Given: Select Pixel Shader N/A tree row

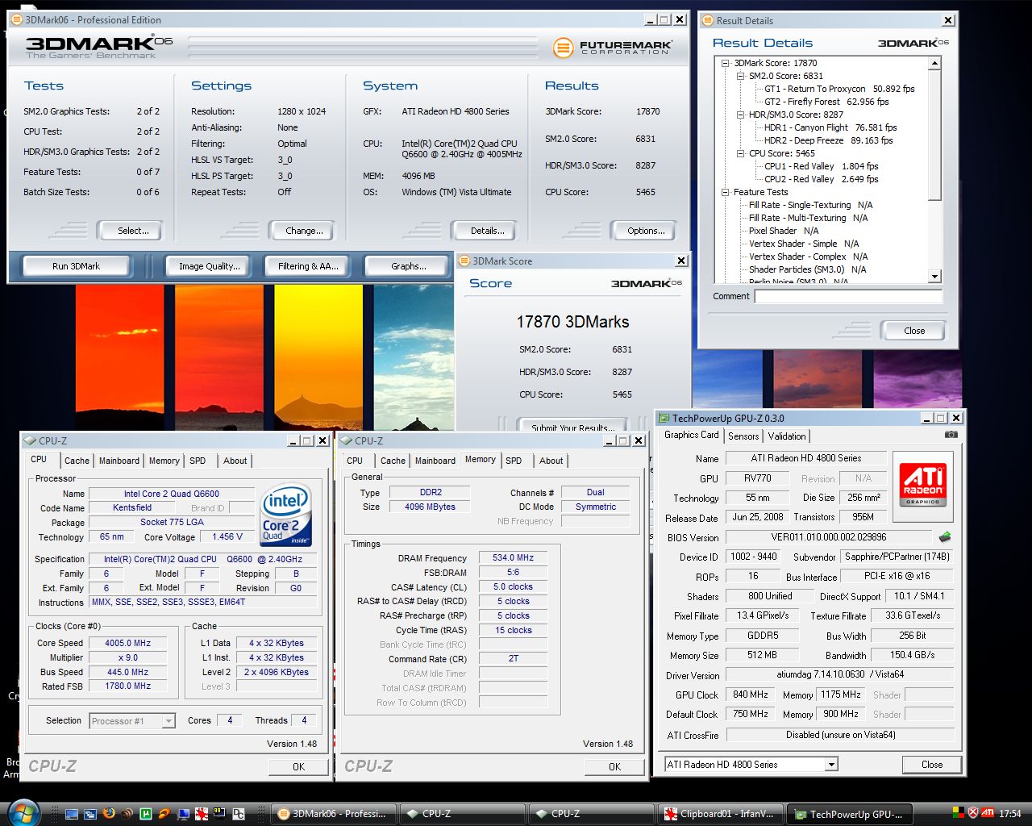Looking at the screenshot, I should point(784,231).
